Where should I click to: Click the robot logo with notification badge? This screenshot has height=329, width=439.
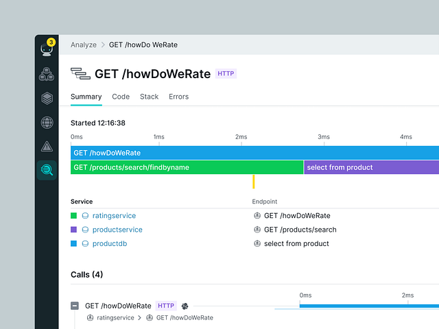tap(47, 50)
